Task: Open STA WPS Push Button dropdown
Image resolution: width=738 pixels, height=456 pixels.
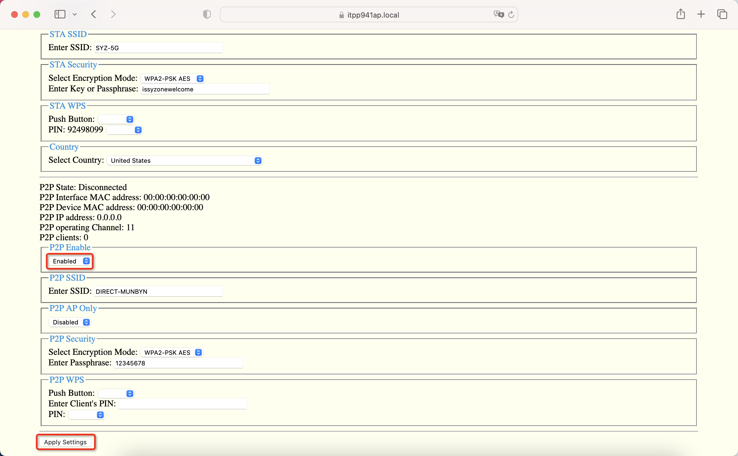Action: [x=116, y=119]
